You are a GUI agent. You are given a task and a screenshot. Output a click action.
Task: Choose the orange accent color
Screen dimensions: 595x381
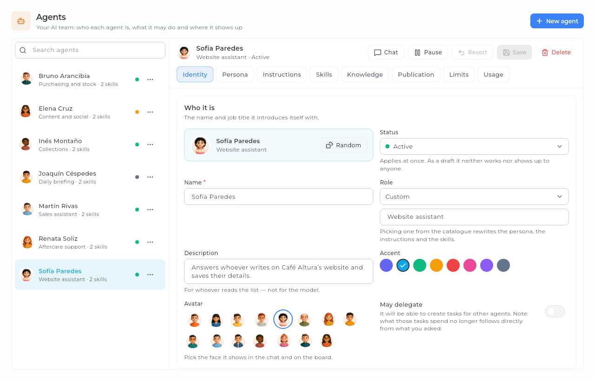point(436,265)
